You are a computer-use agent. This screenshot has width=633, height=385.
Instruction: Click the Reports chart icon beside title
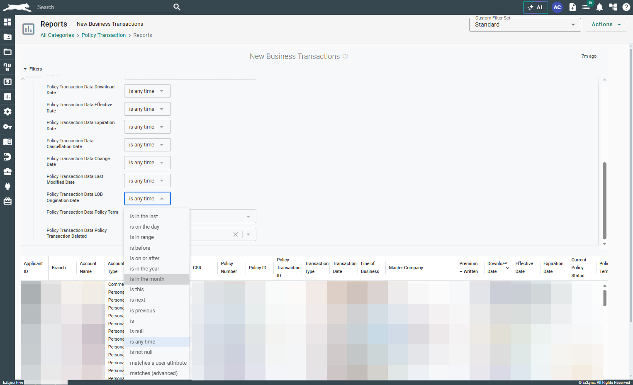[29, 29]
